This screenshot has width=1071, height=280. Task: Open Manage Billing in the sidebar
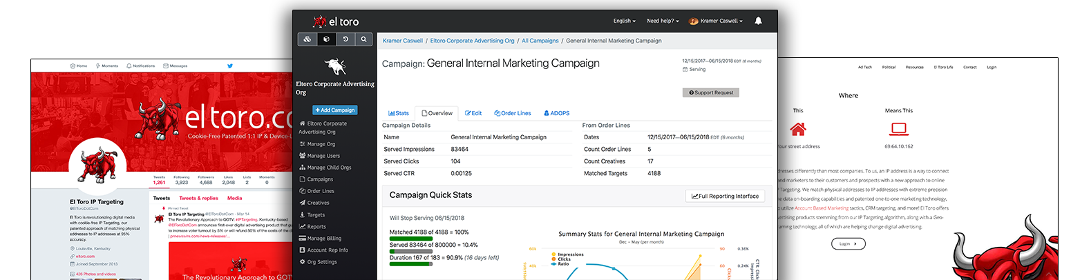pyautogui.click(x=325, y=239)
